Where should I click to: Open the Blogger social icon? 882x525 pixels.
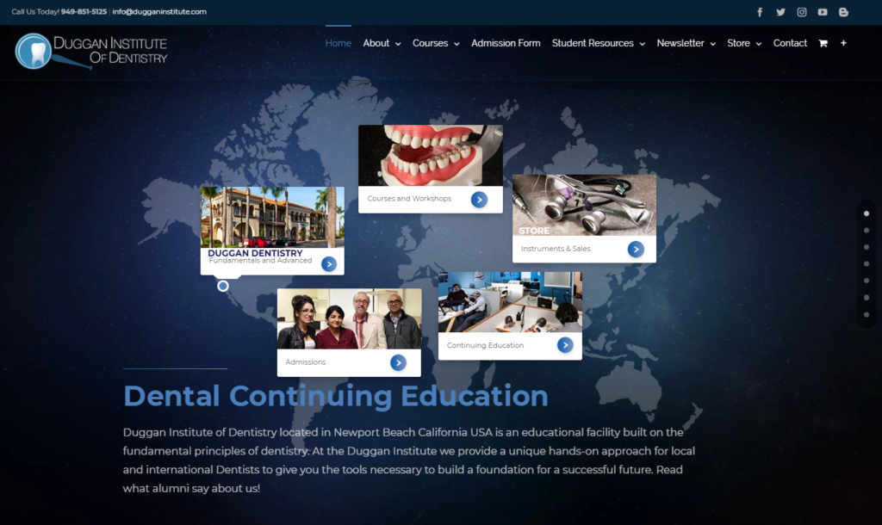[843, 12]
